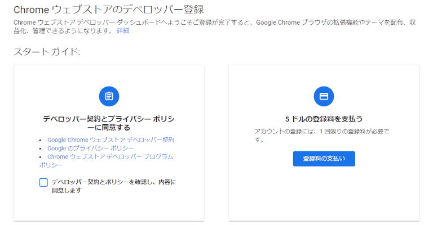Click the デベロッパー契約とプライバシー ポリシーに同意する heading

(x=109, y=123)
